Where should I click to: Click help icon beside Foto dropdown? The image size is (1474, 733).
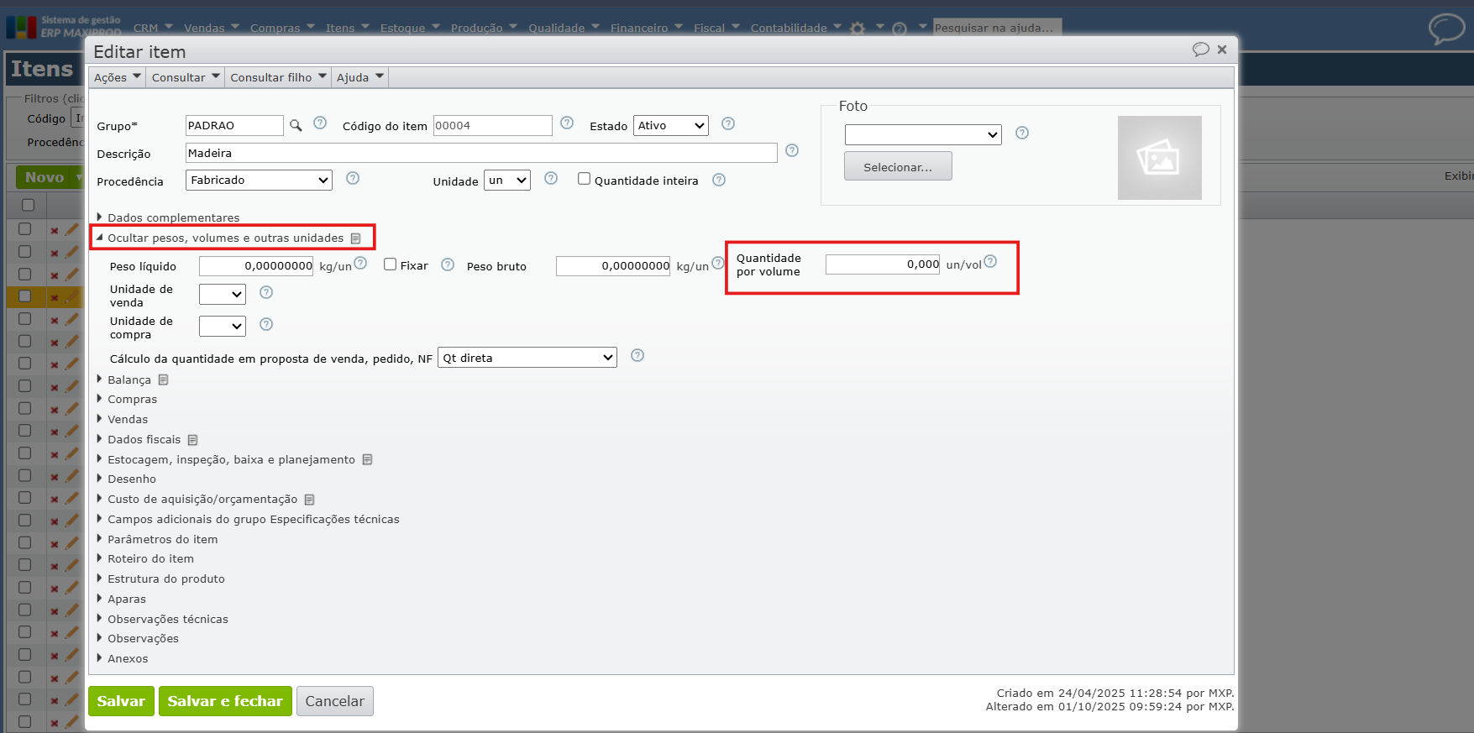click(x=1022, y=133)
